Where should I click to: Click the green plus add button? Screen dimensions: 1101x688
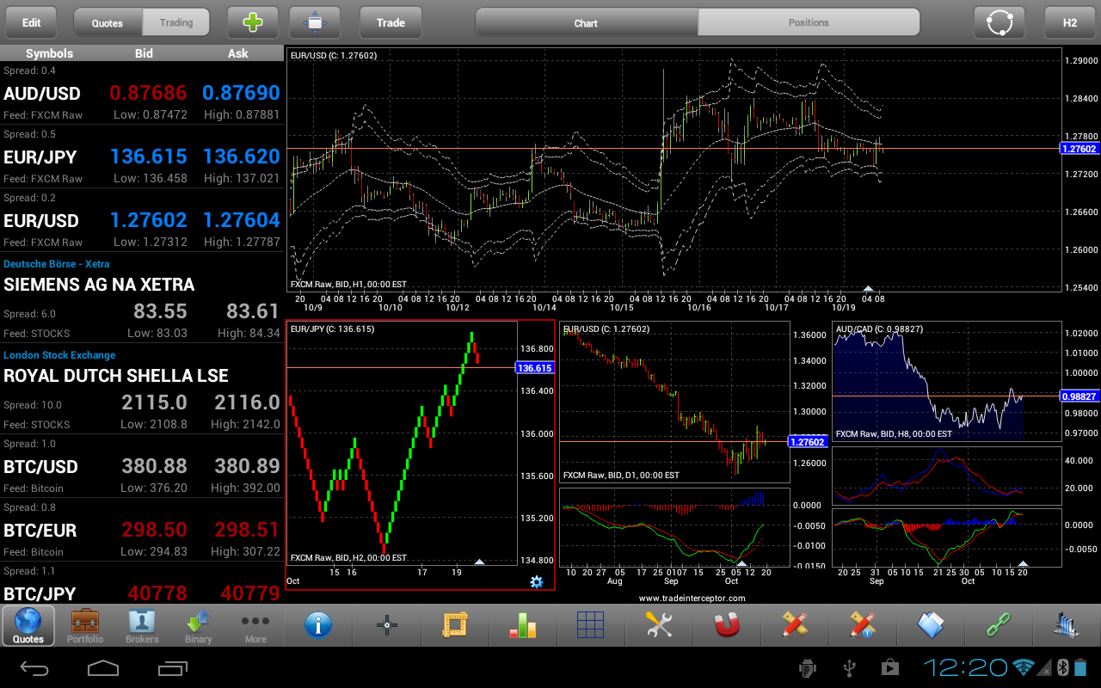point(252,22)
